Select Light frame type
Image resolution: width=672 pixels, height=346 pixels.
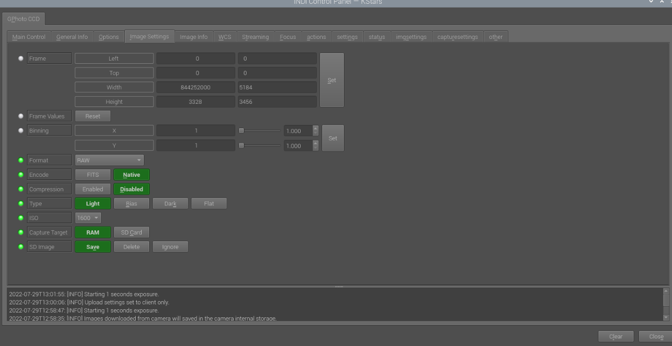tap(93, 204)
